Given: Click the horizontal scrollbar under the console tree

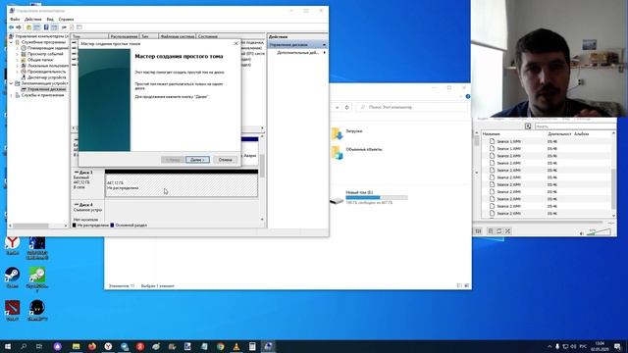Looking at the screenshot, I should [38, 226].
